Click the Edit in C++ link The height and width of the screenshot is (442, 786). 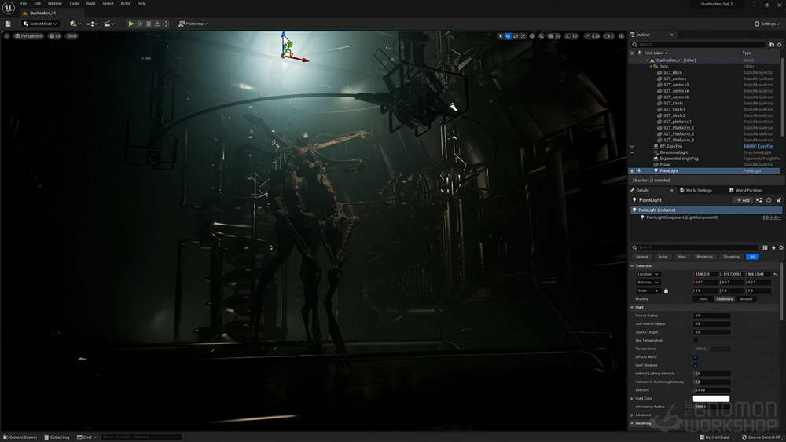coord(772,217)
